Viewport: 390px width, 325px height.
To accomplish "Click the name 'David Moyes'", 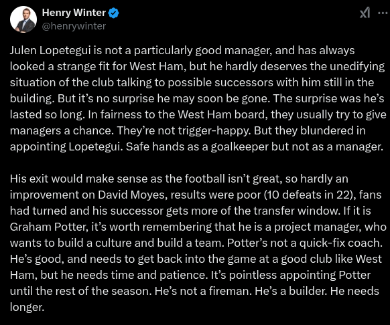I will [x=131, y=195].
